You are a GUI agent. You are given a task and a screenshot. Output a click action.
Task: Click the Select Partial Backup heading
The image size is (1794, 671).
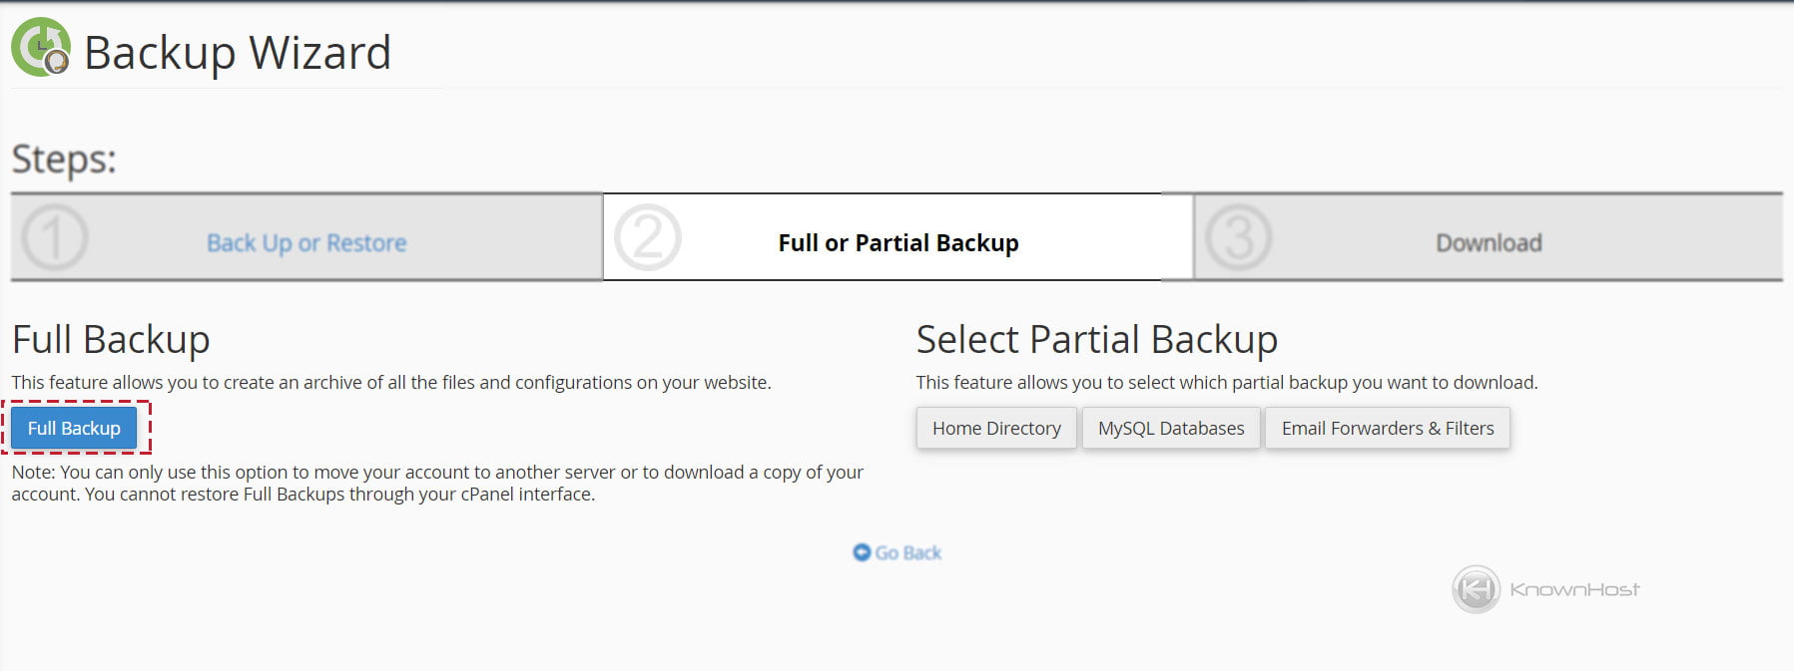click(x=1096, y=340)
